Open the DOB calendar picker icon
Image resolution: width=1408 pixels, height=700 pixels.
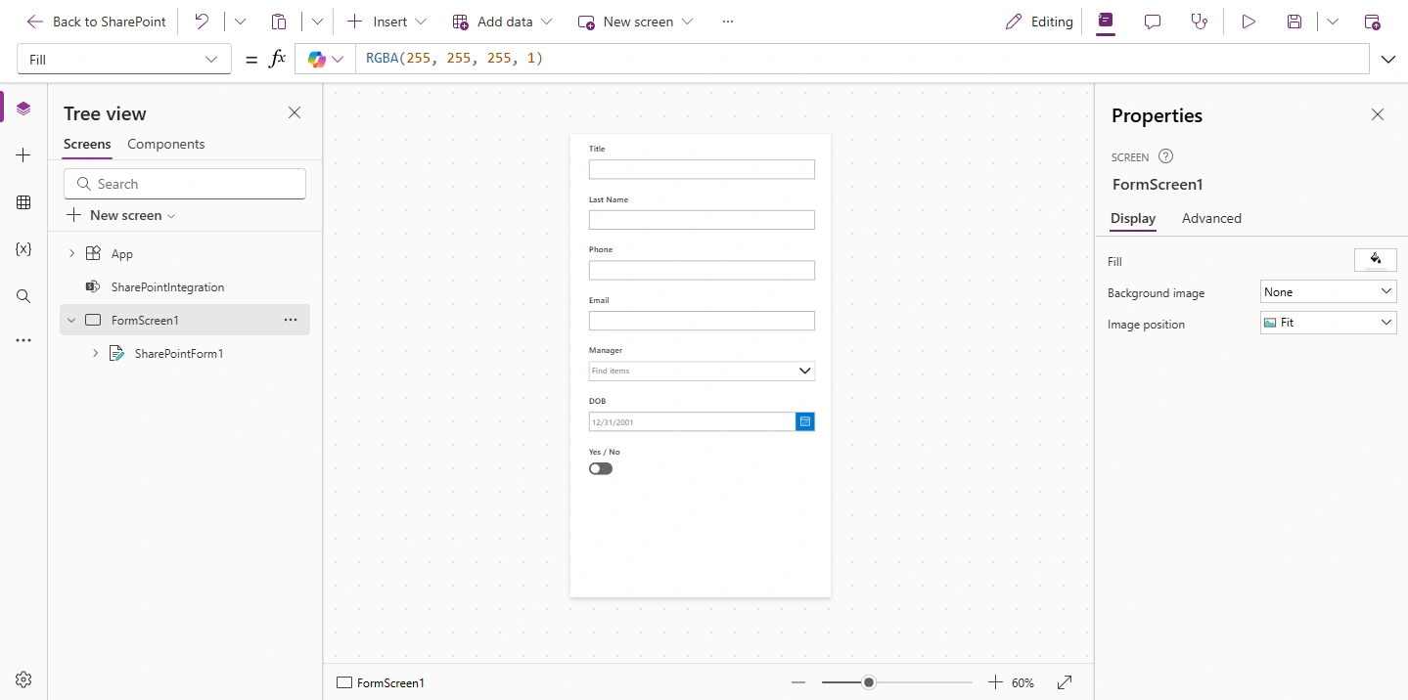[805, 421]
